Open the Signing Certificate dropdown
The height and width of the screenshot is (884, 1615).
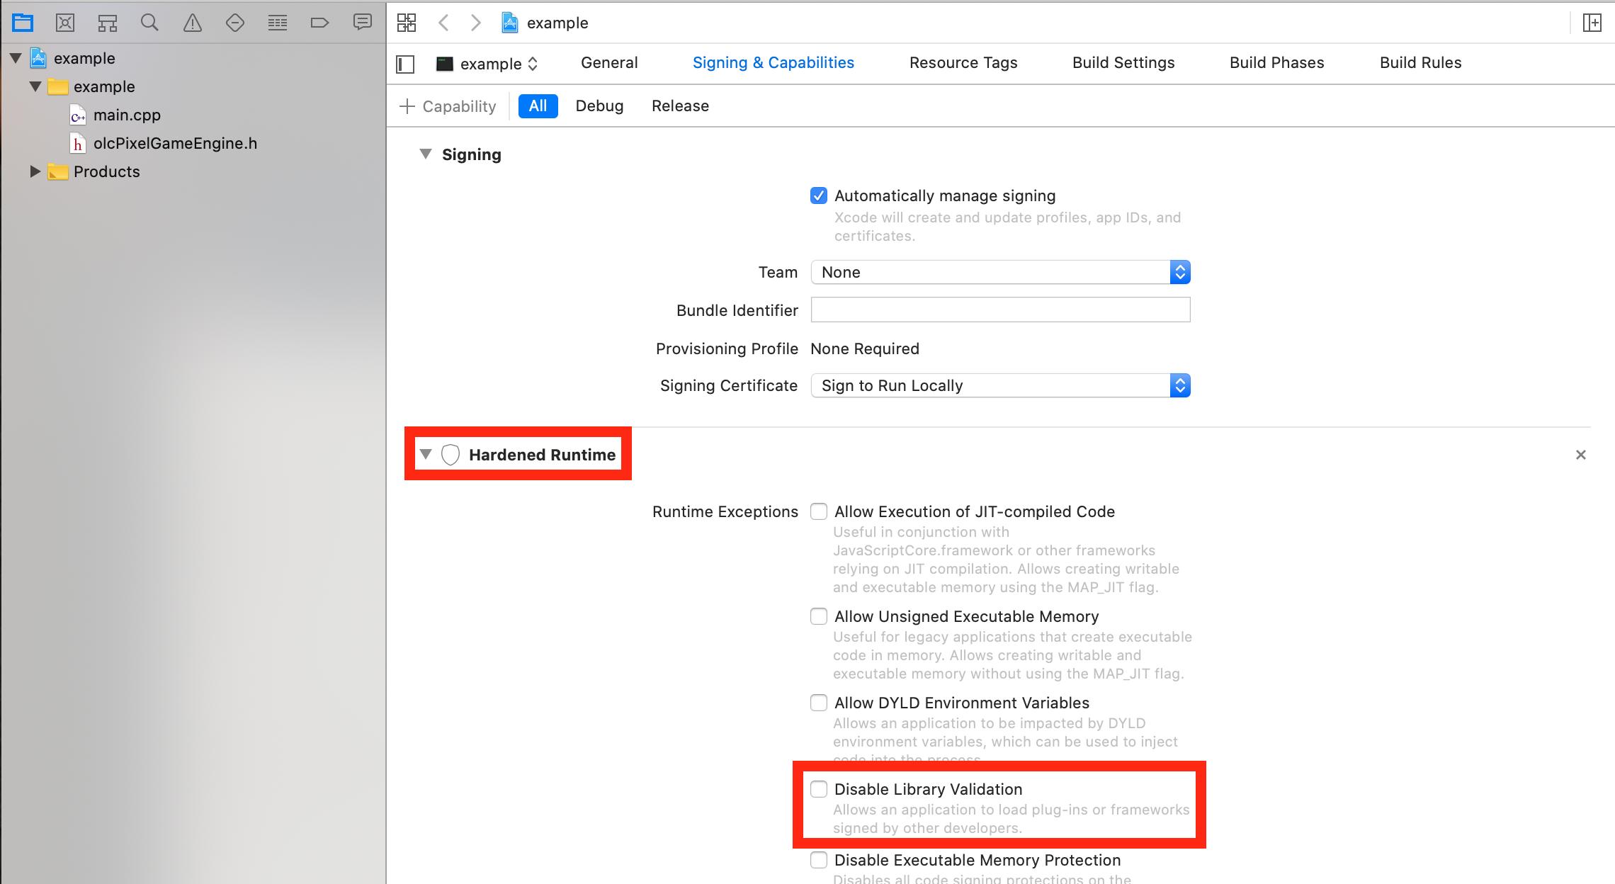coord(1000,385)
